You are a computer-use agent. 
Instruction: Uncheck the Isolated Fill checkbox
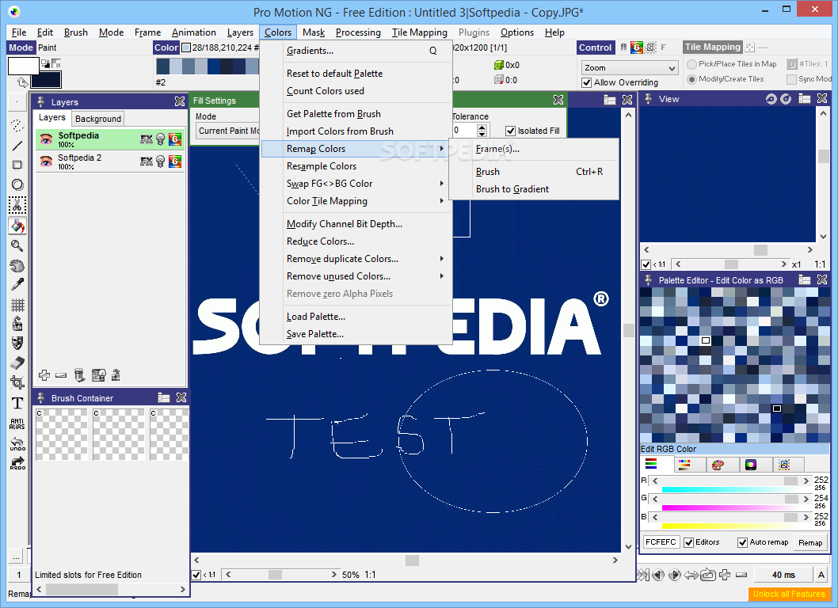coord(510,131)
